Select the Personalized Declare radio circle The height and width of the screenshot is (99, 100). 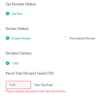[65, 38]
